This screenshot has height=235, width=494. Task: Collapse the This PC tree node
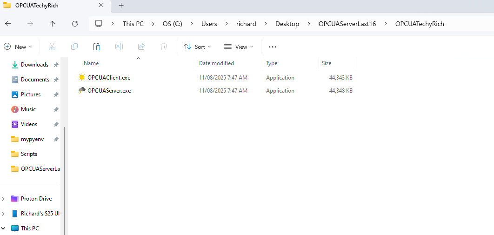coord(3,228)
